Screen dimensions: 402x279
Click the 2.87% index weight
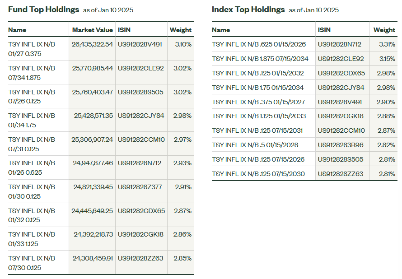click(x=386, y=130)
